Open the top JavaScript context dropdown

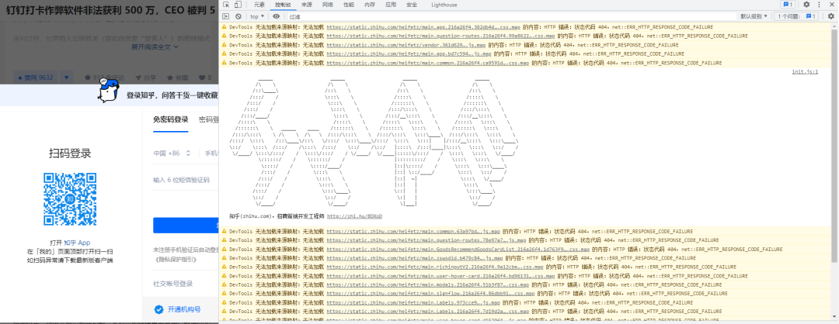(257, 16)
